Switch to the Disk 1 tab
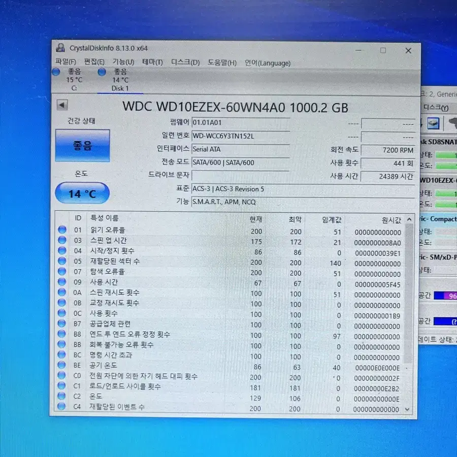 pos(120,80)
